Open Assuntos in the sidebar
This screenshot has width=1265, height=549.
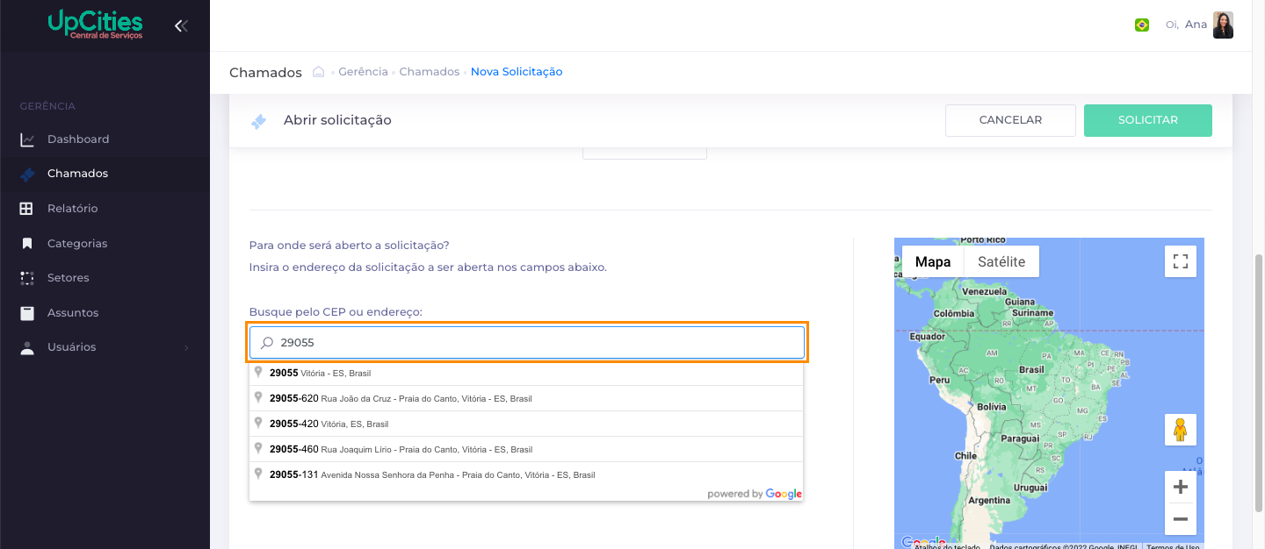coord(73,312)
